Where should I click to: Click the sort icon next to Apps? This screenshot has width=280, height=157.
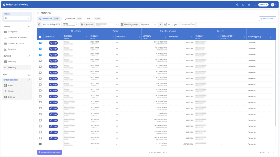(x=29, y=75)
